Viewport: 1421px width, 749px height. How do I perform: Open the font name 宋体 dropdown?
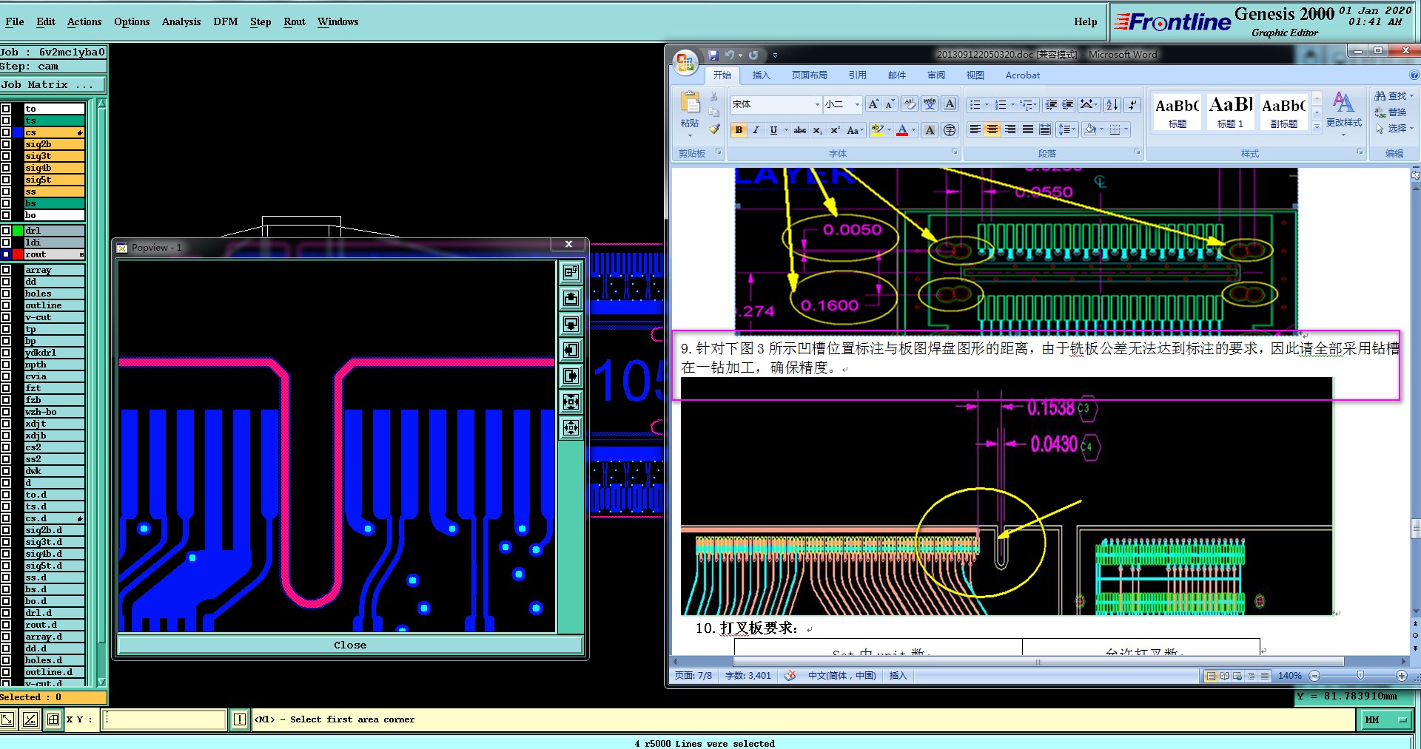click(817, 105)
